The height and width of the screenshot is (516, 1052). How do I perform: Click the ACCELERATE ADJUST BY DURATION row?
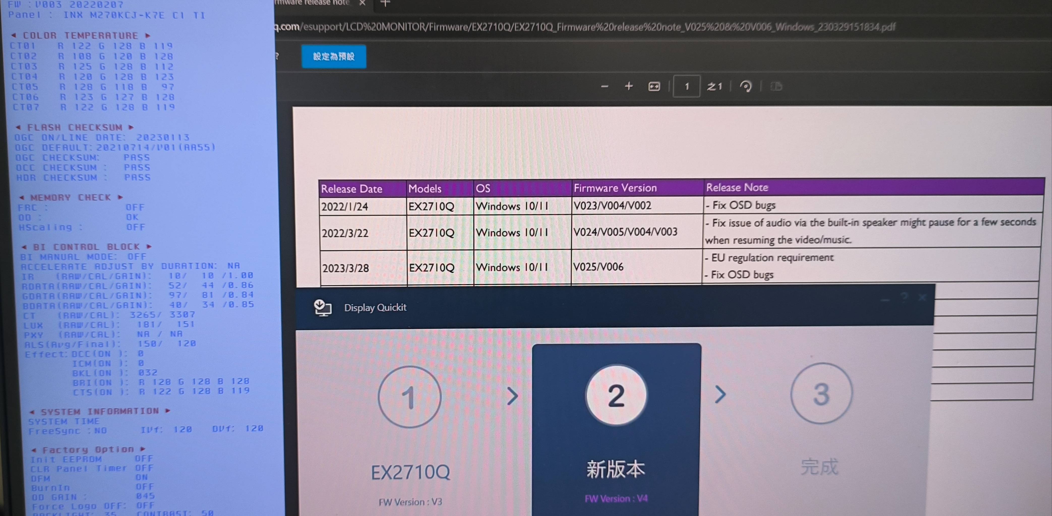pos(130,266)
